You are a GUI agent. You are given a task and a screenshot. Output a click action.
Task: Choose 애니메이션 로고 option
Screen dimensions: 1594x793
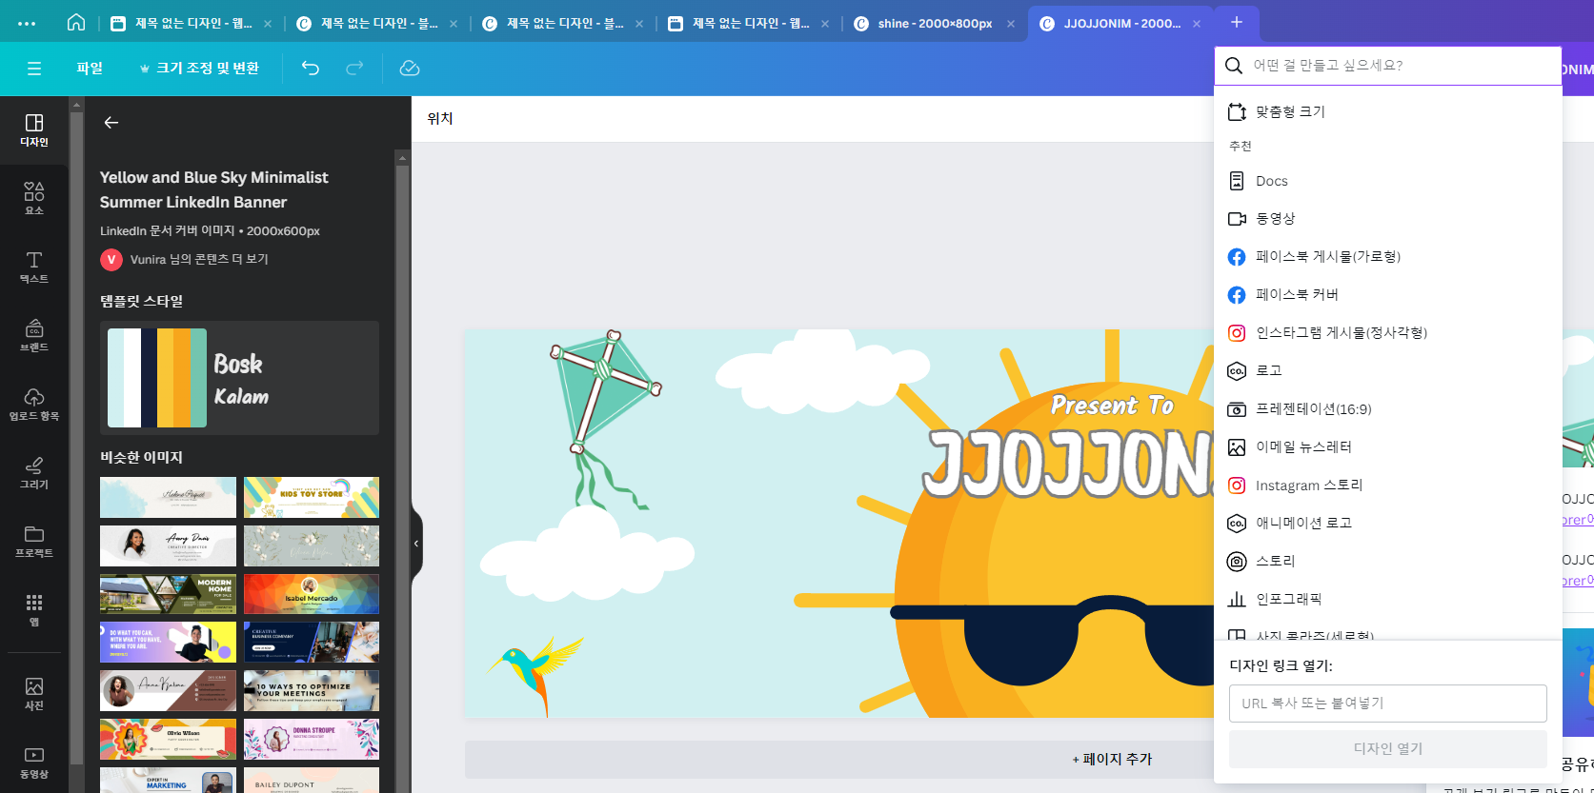1388,523
